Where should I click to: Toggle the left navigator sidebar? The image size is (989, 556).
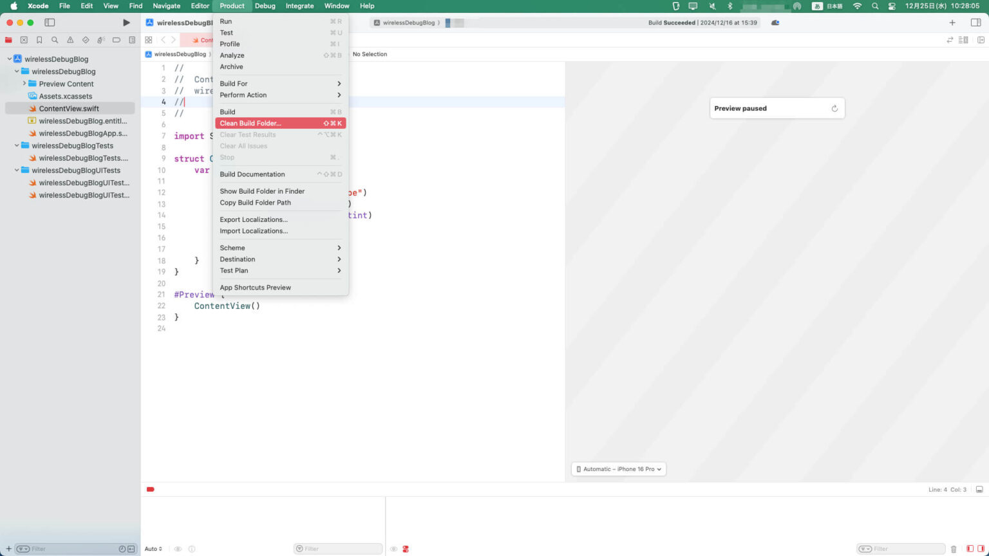pos(50,23)
